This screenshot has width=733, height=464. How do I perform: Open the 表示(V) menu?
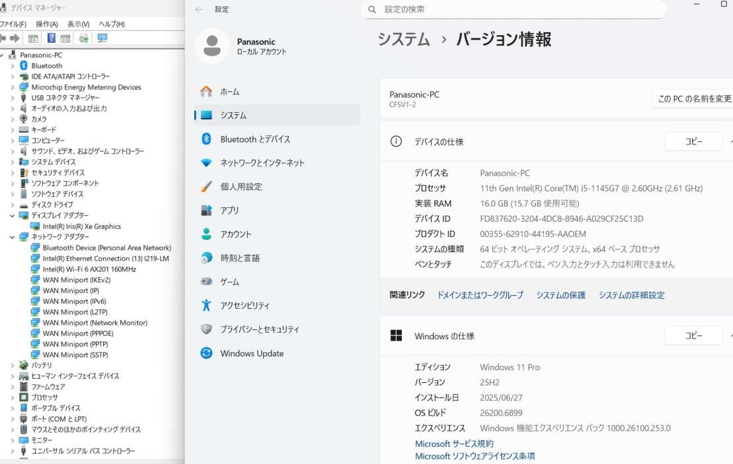click(78, 24)
